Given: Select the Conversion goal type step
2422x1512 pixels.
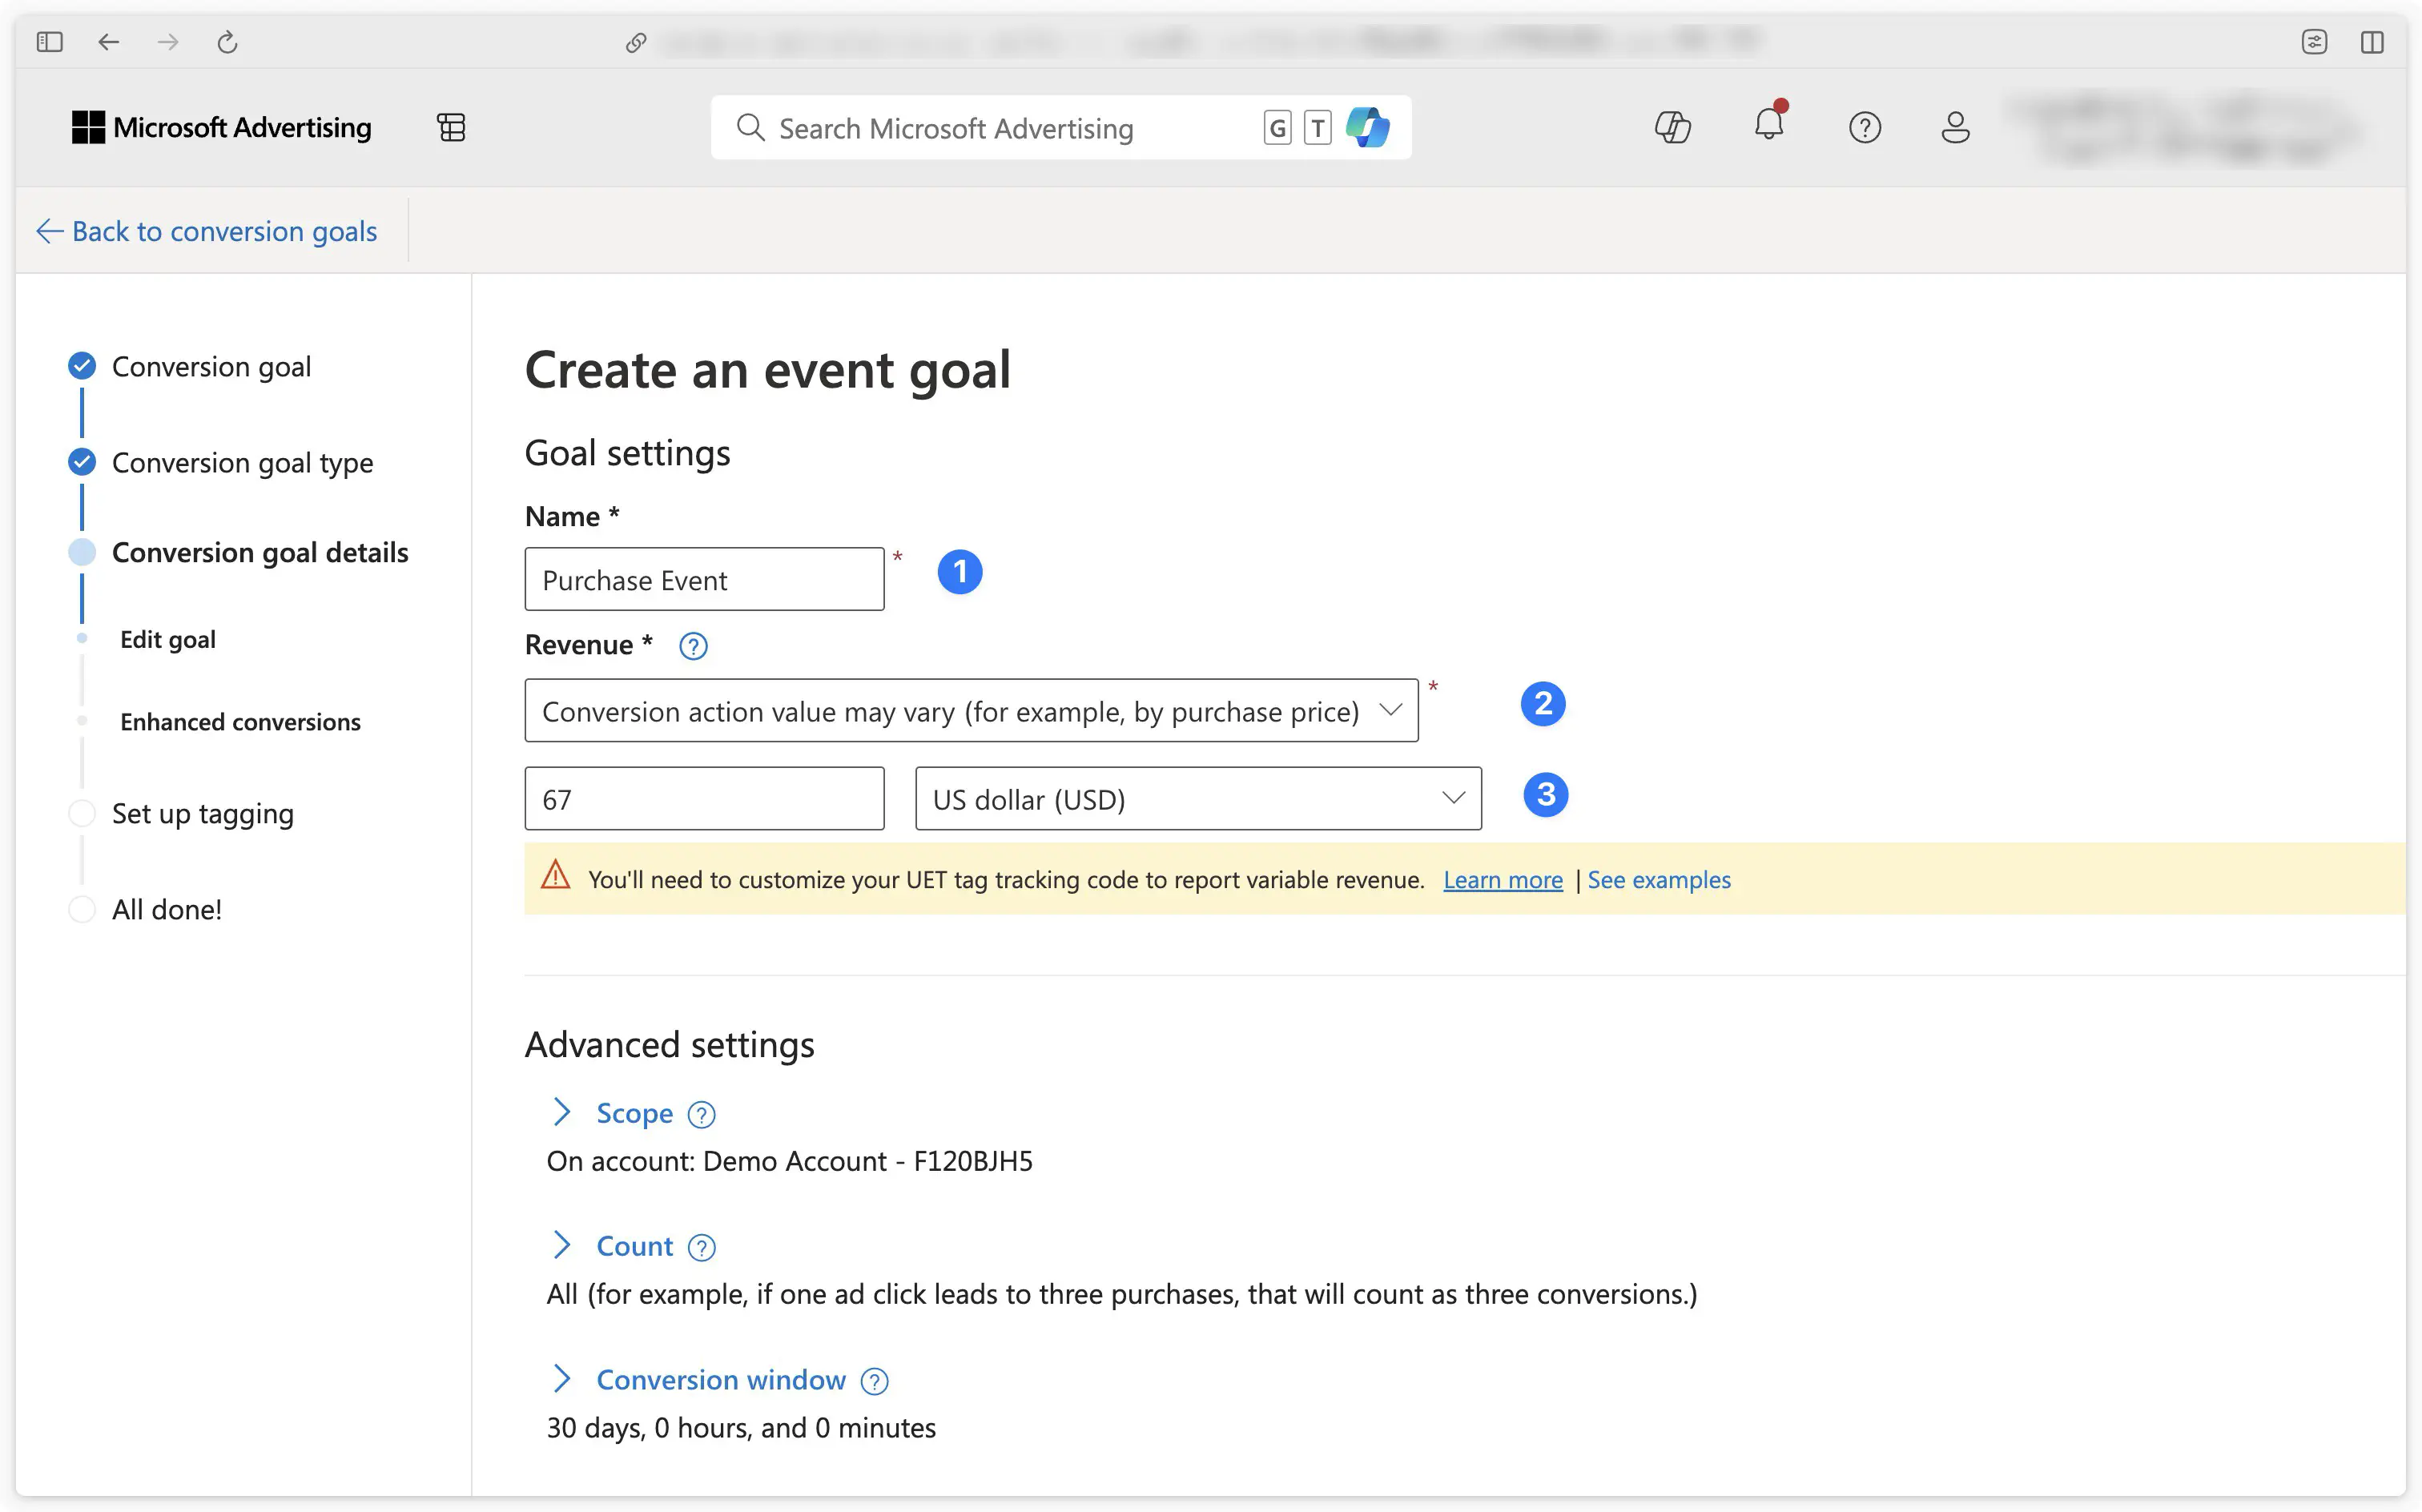Looking at the screenshot, I should tap(221, 462).
